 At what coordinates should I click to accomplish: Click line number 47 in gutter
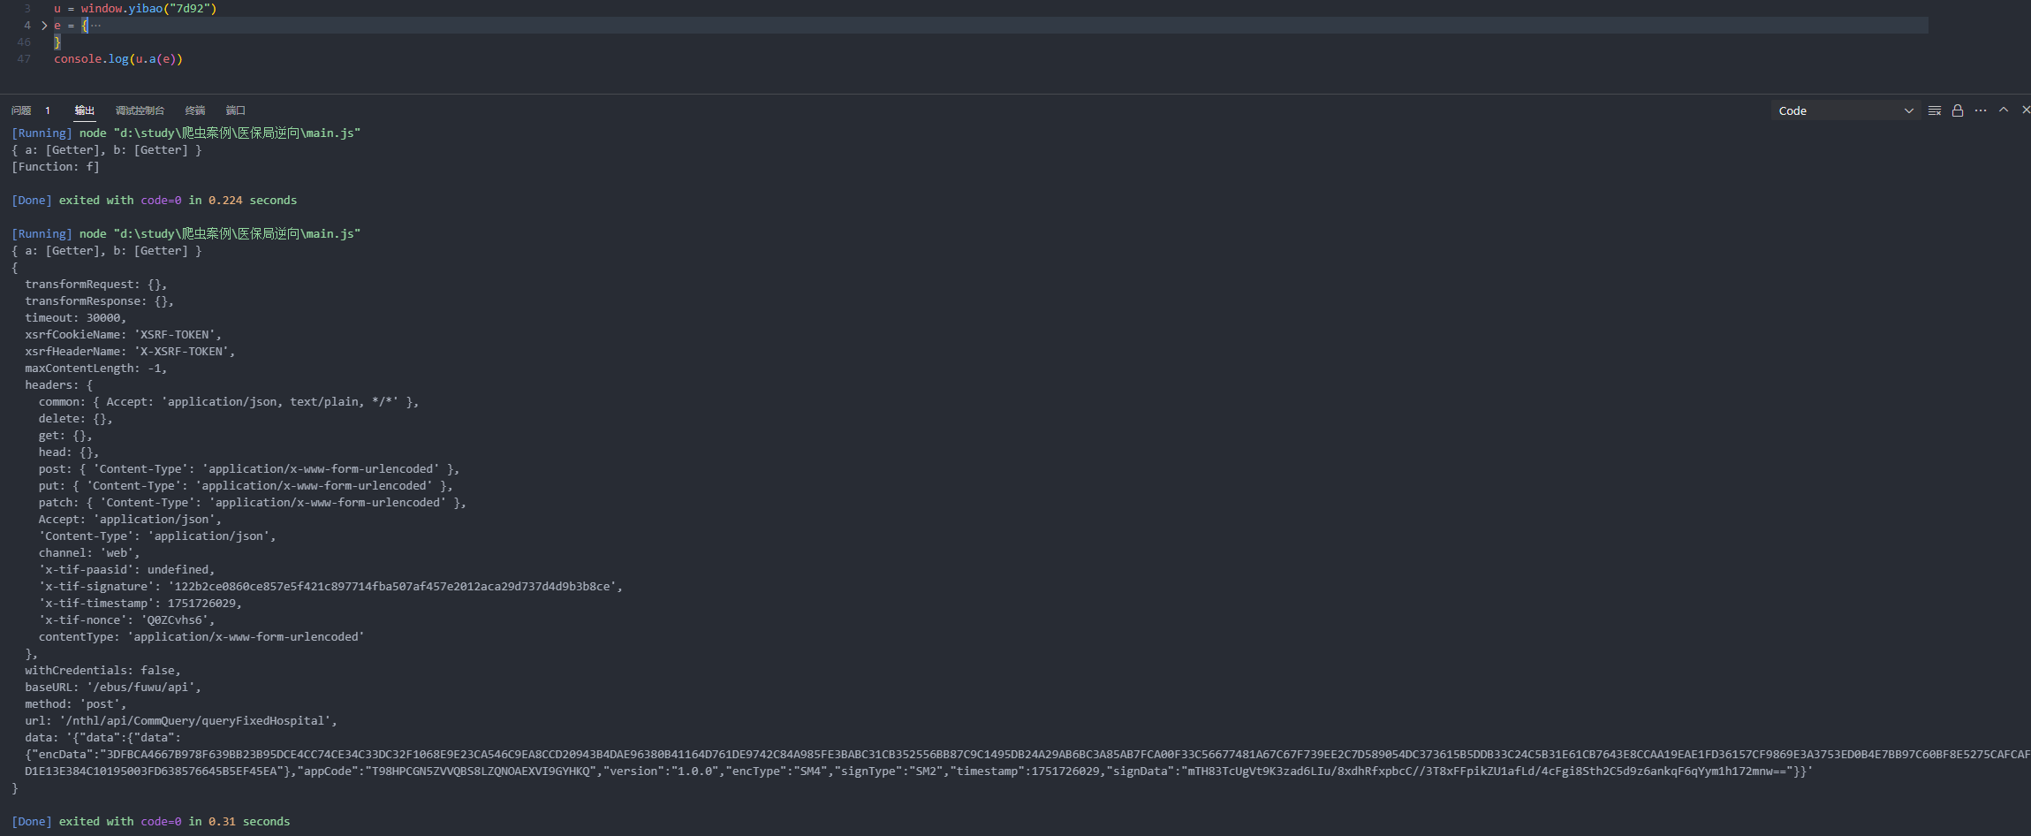coord(24,59)
